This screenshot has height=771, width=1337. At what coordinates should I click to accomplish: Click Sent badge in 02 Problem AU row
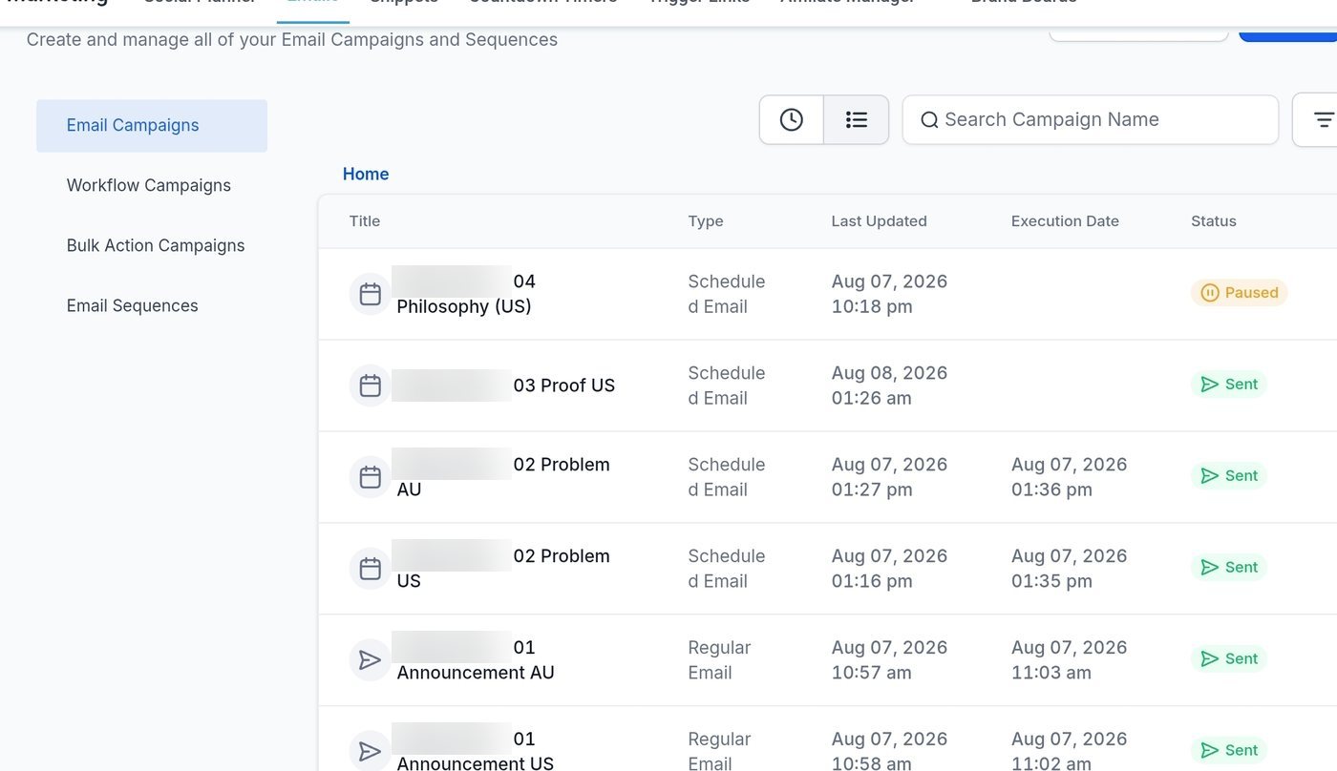[1229, 476]
